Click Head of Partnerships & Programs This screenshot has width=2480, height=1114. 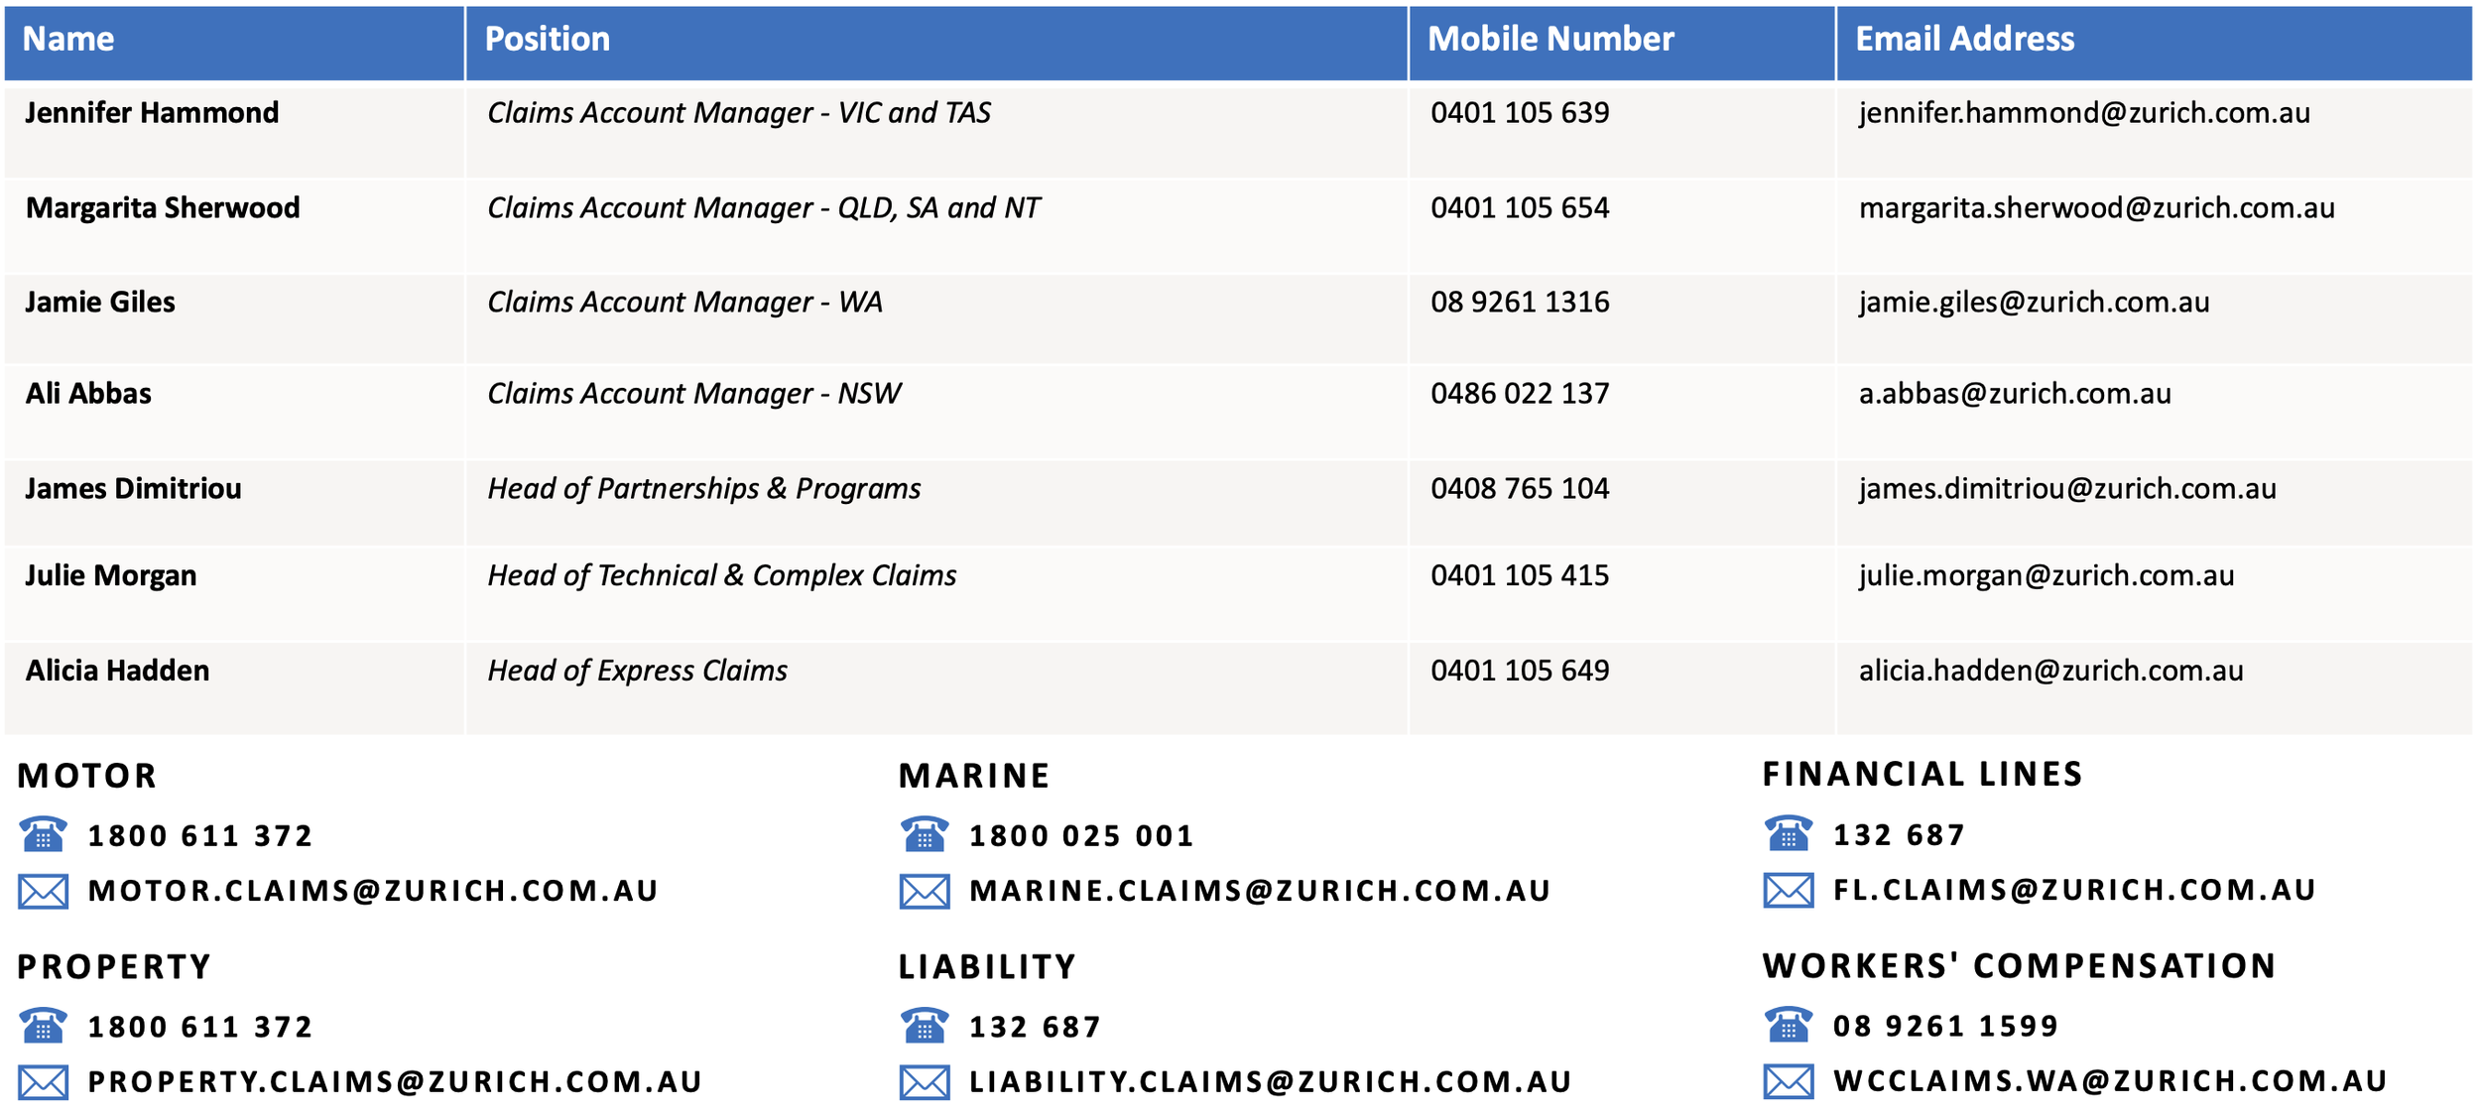704,489
